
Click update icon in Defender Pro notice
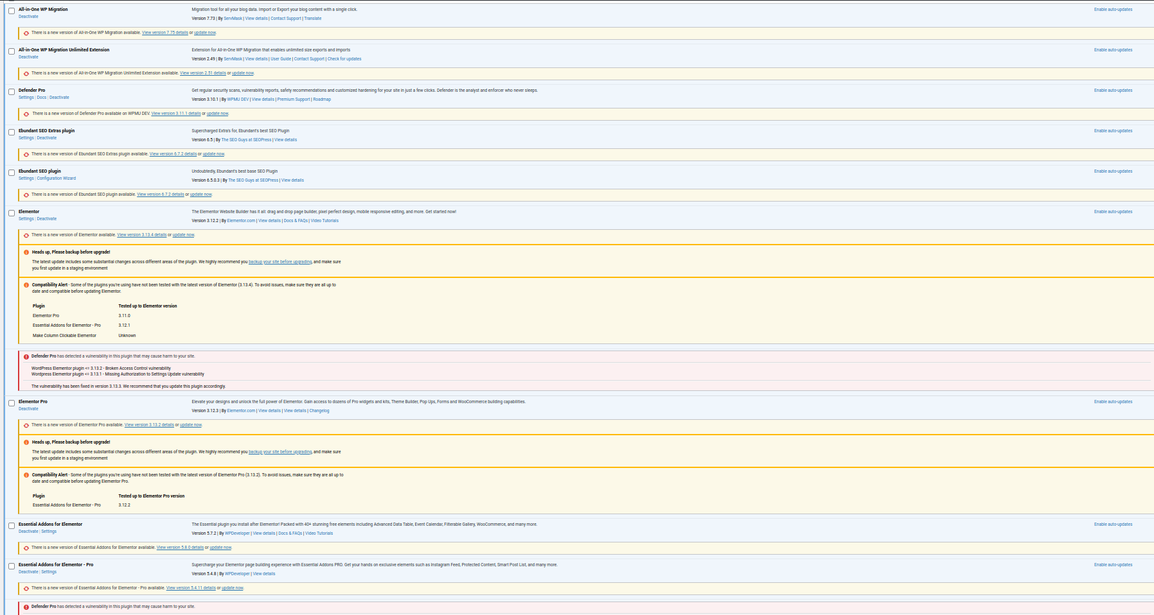pos(26,114)
